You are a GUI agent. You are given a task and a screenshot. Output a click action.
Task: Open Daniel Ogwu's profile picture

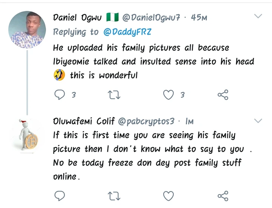point(27,30)
